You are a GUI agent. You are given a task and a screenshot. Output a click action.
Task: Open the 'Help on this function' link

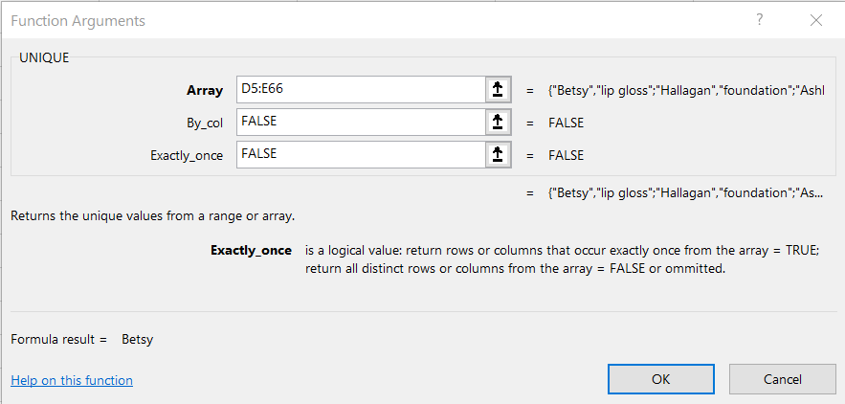(x=72, y=380)
